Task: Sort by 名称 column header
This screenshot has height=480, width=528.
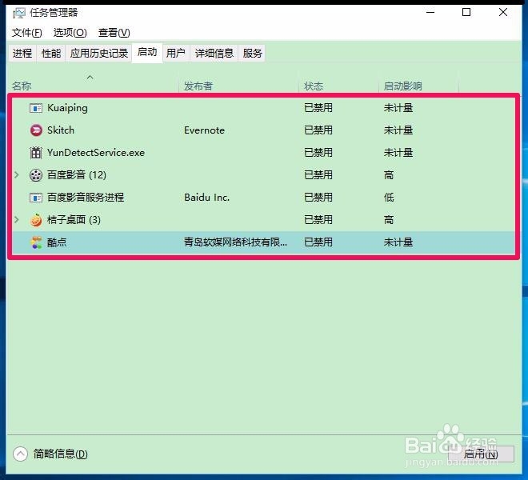Action: [x=22, y=86]
